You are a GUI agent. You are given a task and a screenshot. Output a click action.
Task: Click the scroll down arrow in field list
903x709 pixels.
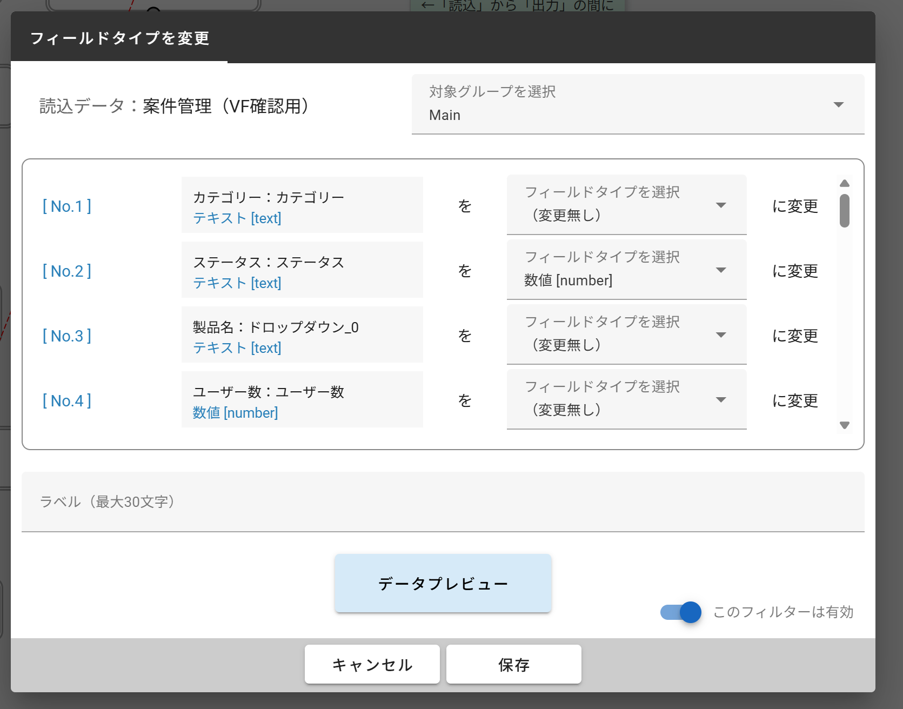pyautogui.click(x=845, y=425)
